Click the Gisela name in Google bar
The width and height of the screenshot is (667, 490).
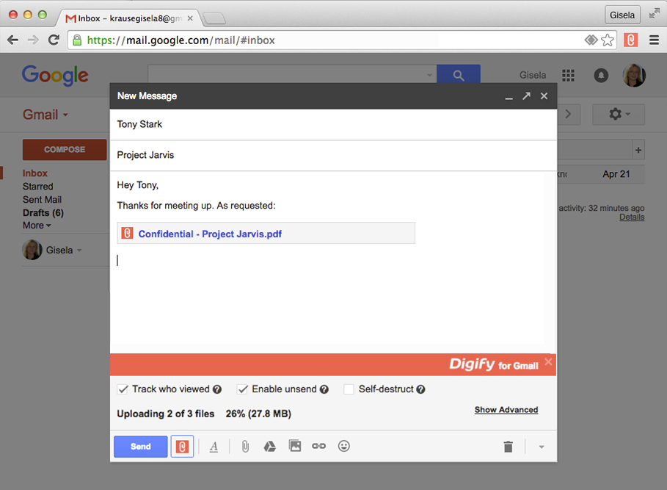(533, 76)
